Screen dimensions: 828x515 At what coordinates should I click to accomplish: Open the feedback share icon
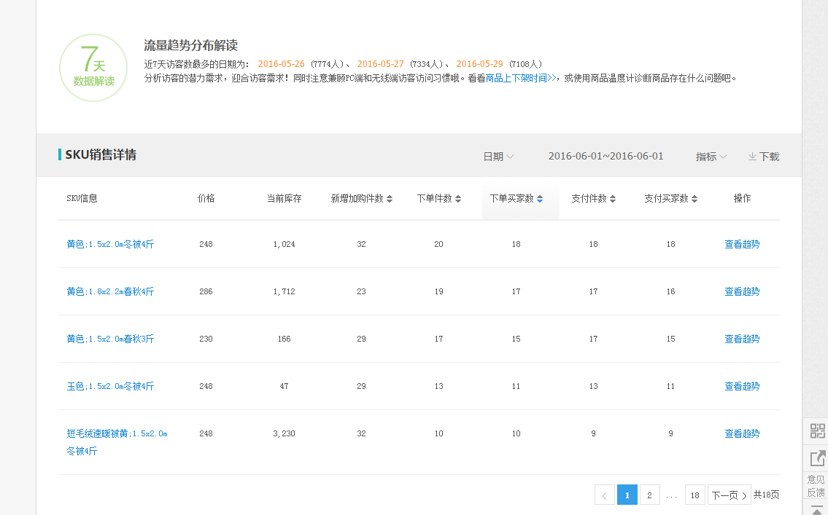[817, 458]
